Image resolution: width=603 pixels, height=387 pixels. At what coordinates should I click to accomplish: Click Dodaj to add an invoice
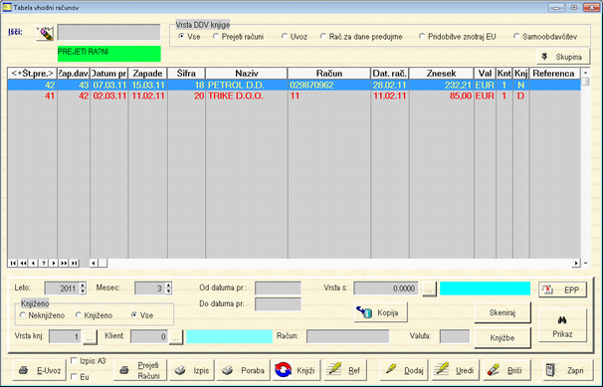click(405, 370)
